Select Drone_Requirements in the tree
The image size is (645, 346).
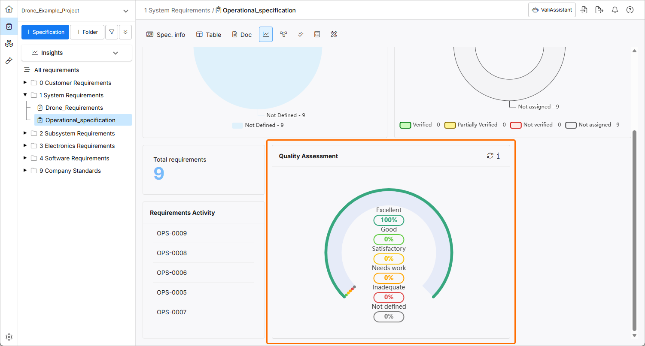coord(74,108)
